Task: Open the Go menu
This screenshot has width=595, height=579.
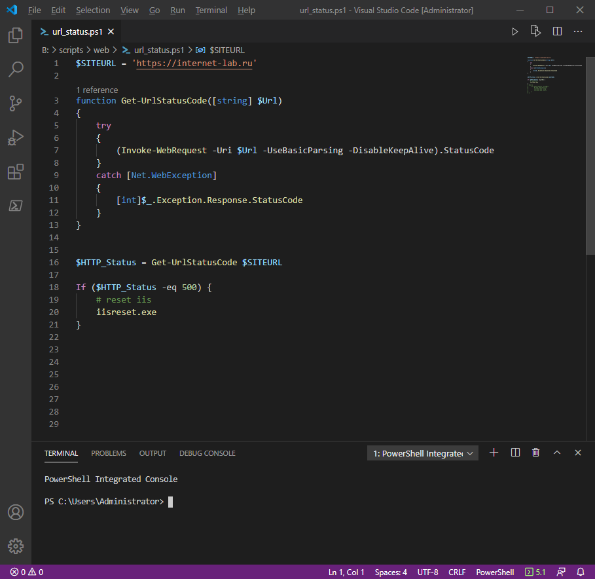Action: pos(154,10)
